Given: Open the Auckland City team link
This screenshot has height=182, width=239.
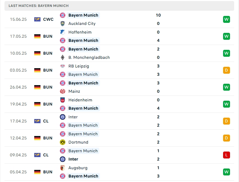Looking at the screenshot, I should click(82, 24).
